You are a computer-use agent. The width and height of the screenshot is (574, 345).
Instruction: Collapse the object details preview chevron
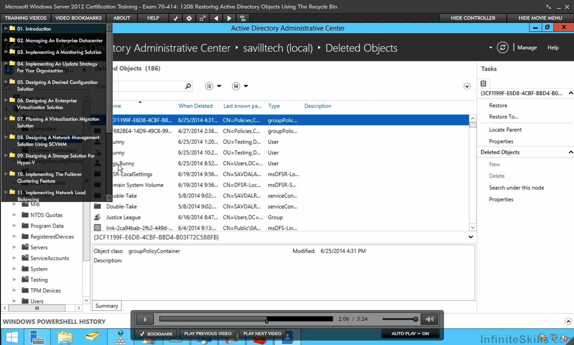471,237
